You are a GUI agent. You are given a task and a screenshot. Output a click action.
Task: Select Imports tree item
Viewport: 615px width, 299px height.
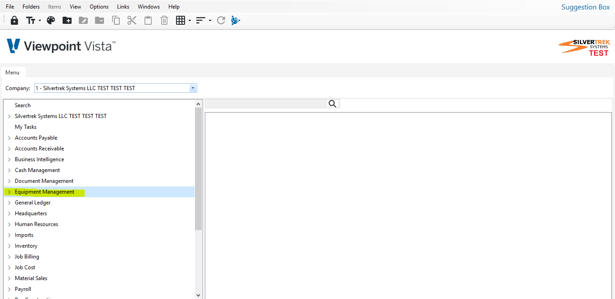point(24,235)
